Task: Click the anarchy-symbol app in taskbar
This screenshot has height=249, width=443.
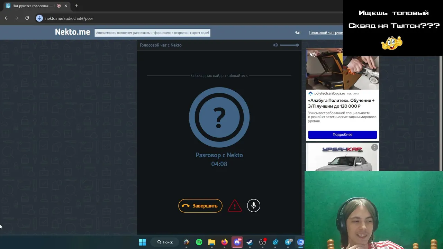Action: pos(187,242)
